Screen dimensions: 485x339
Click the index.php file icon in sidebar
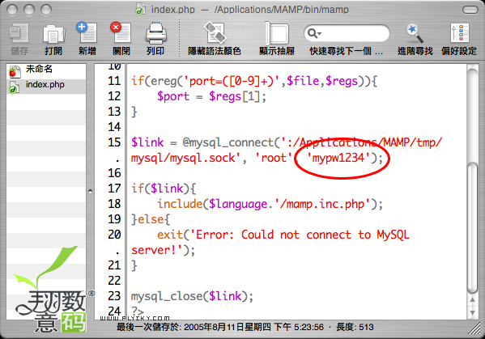[x=13, y=87]
